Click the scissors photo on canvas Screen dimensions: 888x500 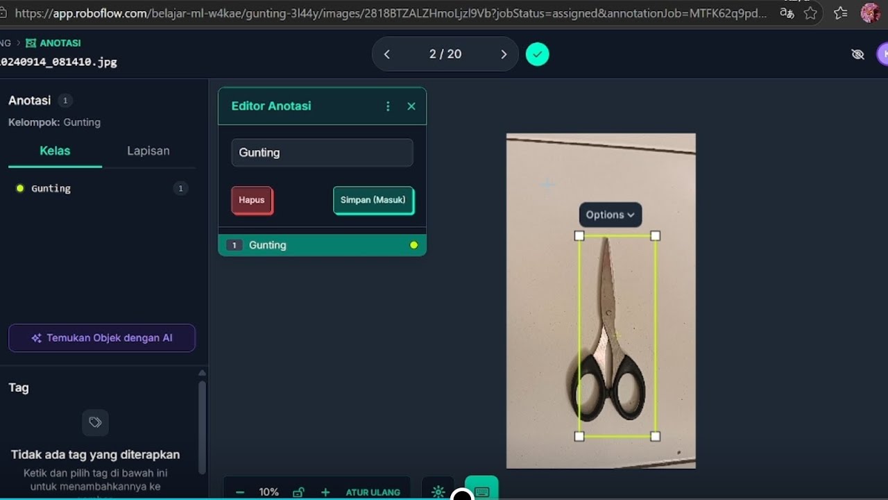pos(601,301)
